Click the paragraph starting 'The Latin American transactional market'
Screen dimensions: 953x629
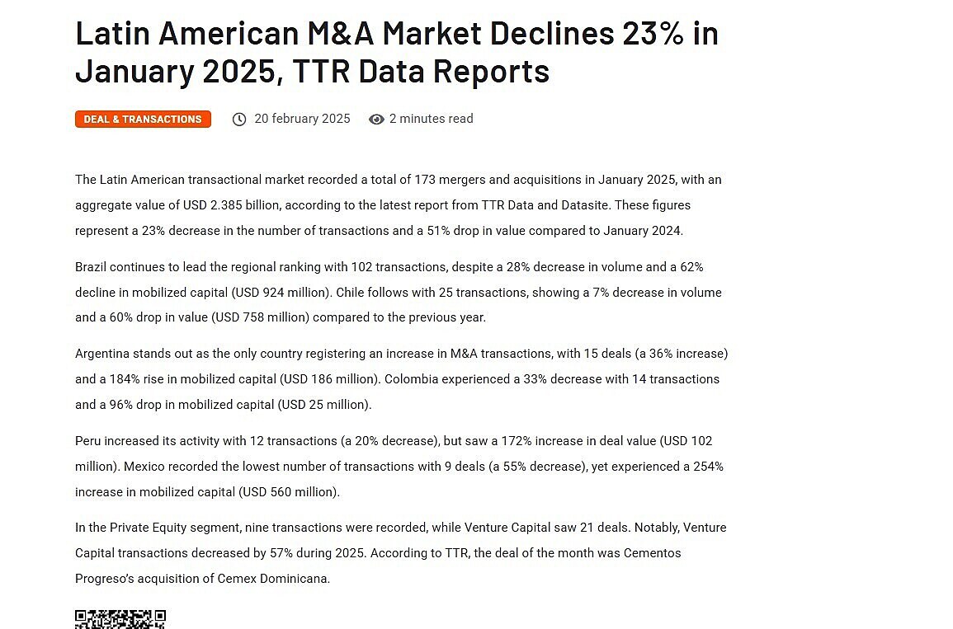coord(399,205)
